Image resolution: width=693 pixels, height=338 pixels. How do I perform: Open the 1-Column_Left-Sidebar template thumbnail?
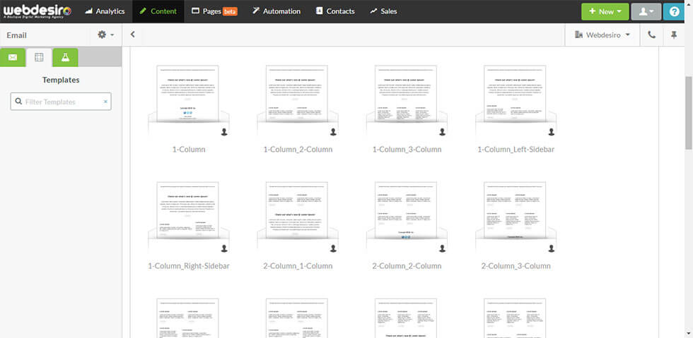(516, 101)
